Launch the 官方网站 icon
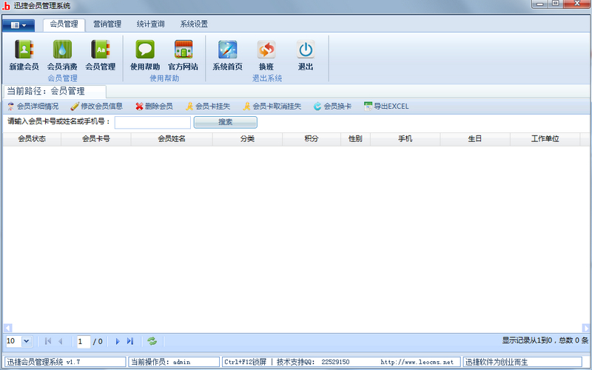This screenshot has height=370, width=592. [183, 55]
